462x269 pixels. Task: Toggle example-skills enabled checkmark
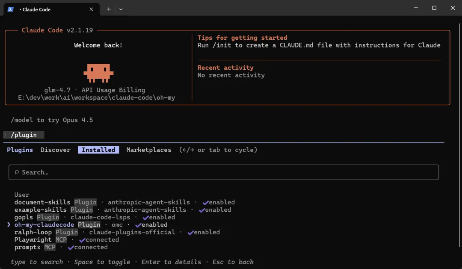(201, 210)
